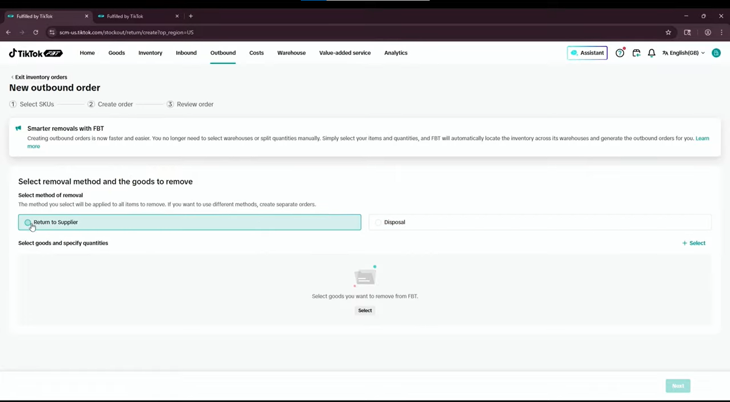The height and width of the screenshot is (402, 730).
Task: View site information icon in the address bar
Action: click(52, 33)
